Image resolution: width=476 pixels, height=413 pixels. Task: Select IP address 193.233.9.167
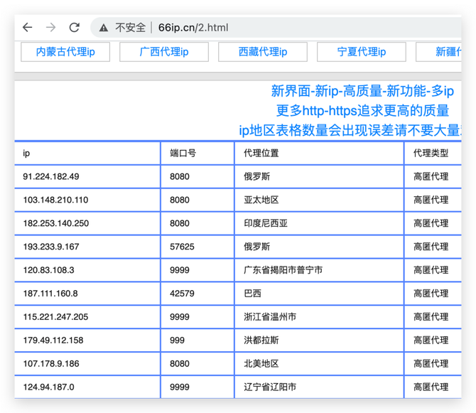pyautogui.click(x=51, y=247)
